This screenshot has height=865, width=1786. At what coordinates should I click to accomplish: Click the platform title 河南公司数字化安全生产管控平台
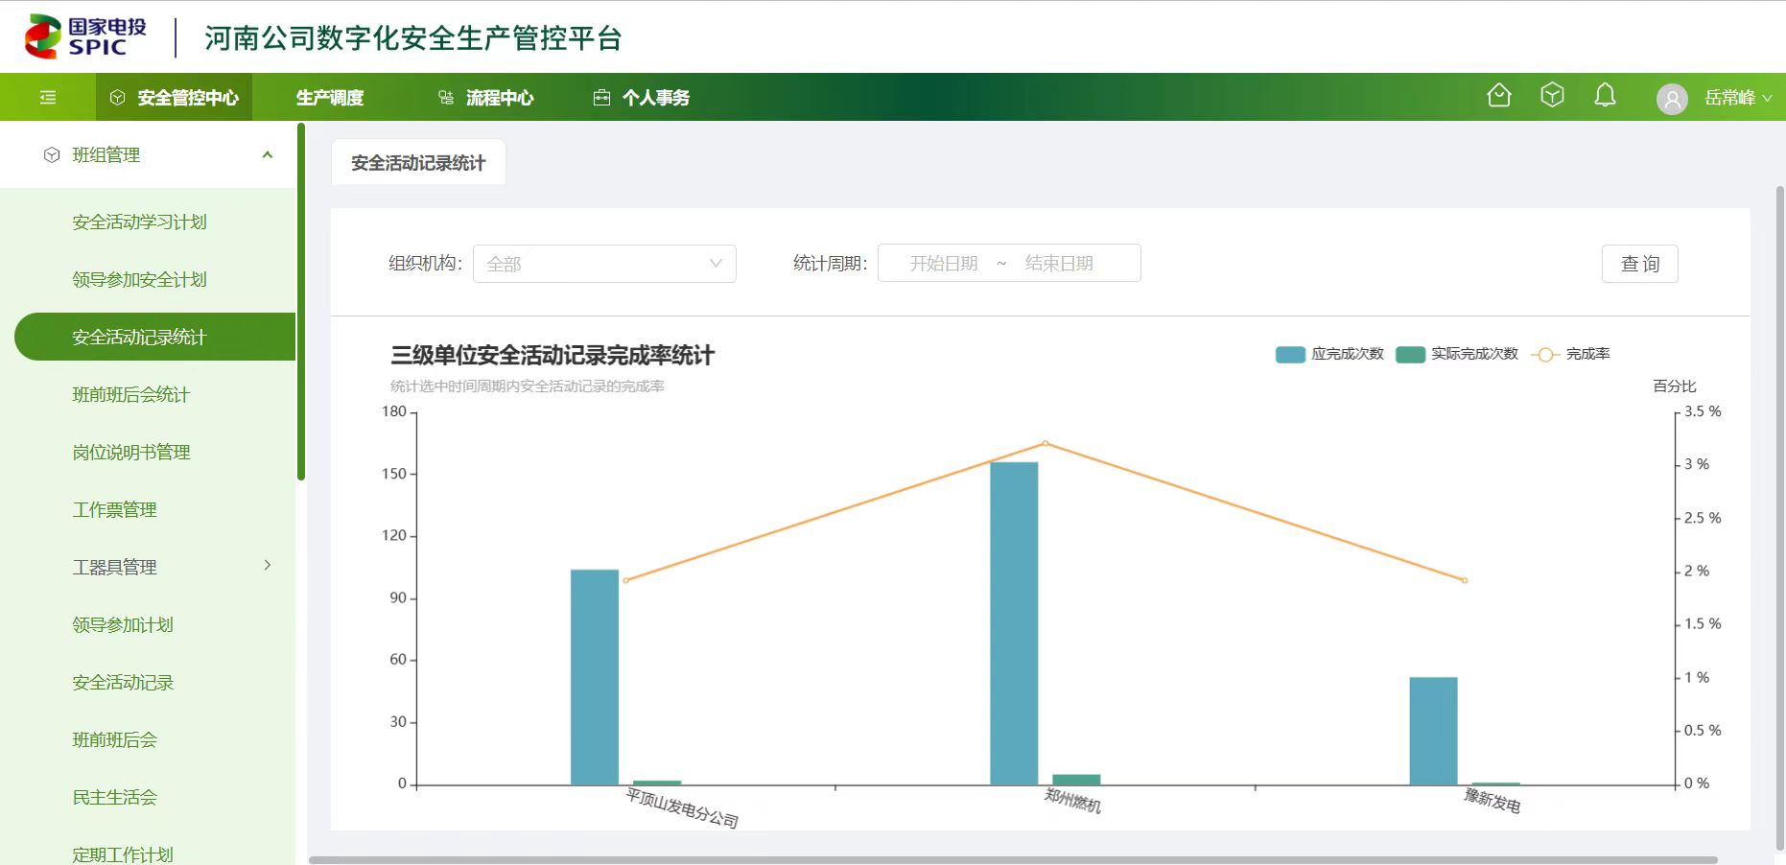click(413, 38)
